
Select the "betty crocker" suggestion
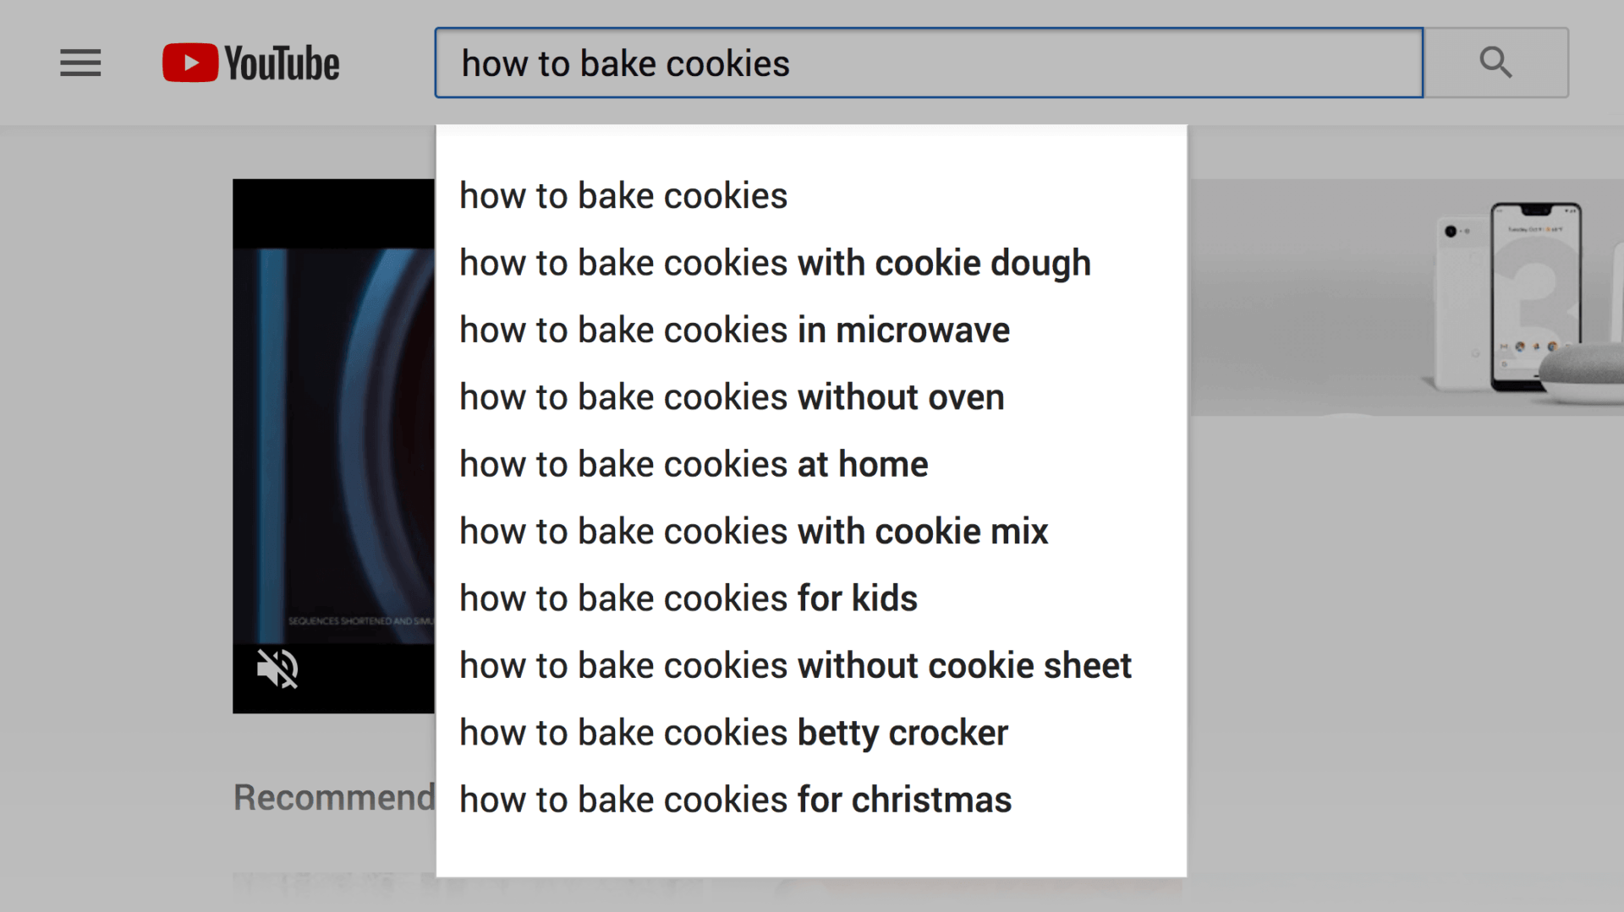[x=733, y=733]
